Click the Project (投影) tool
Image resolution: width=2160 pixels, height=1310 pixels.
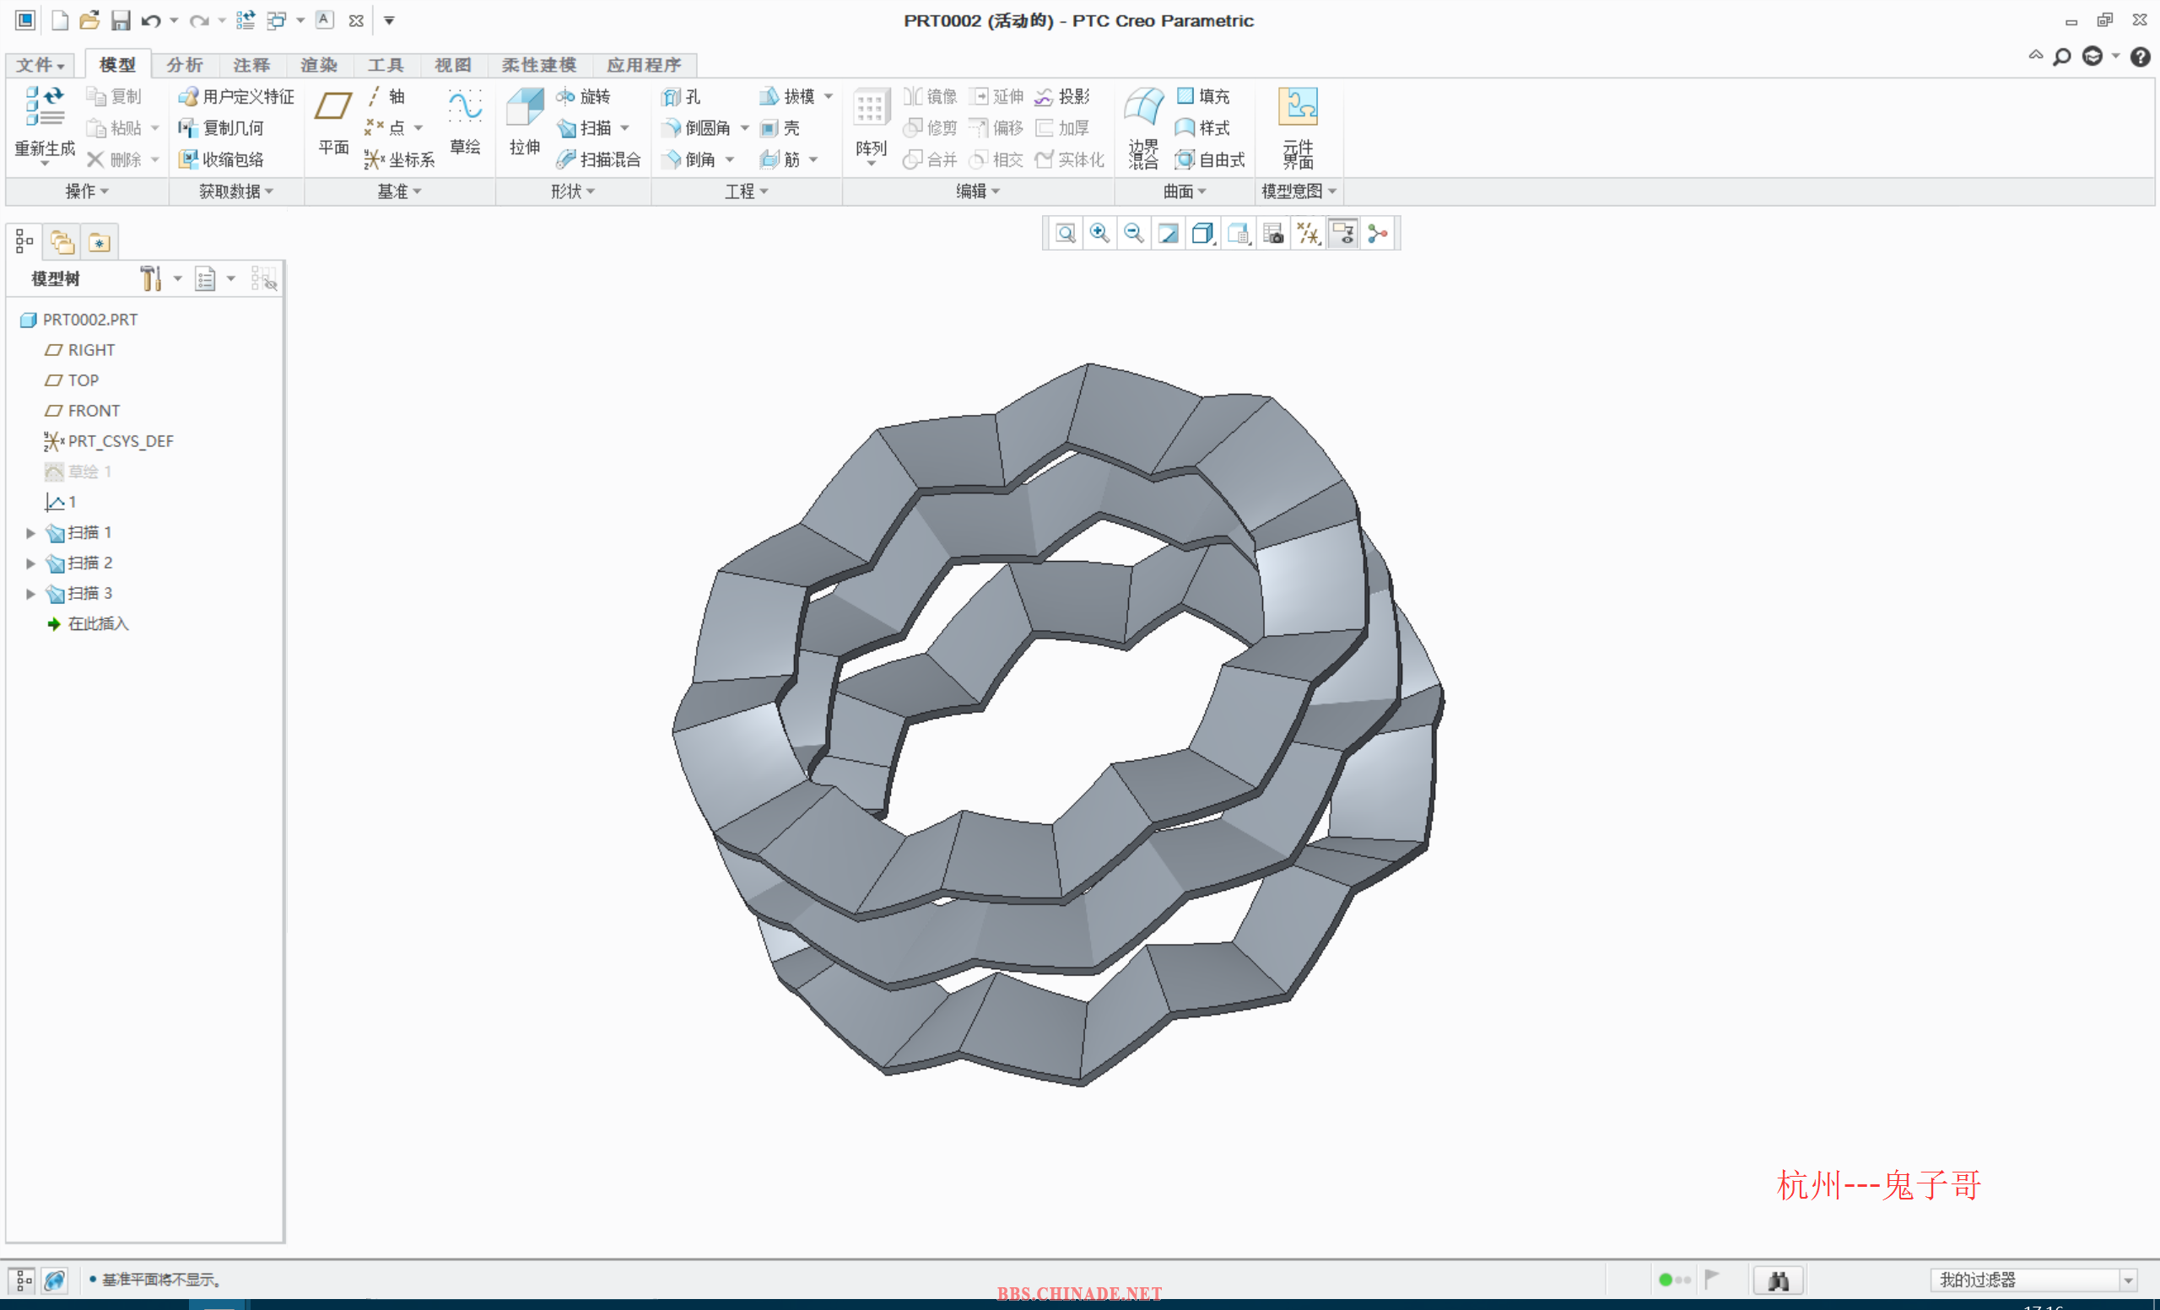pyautogui.click(x=1062, y=96)
